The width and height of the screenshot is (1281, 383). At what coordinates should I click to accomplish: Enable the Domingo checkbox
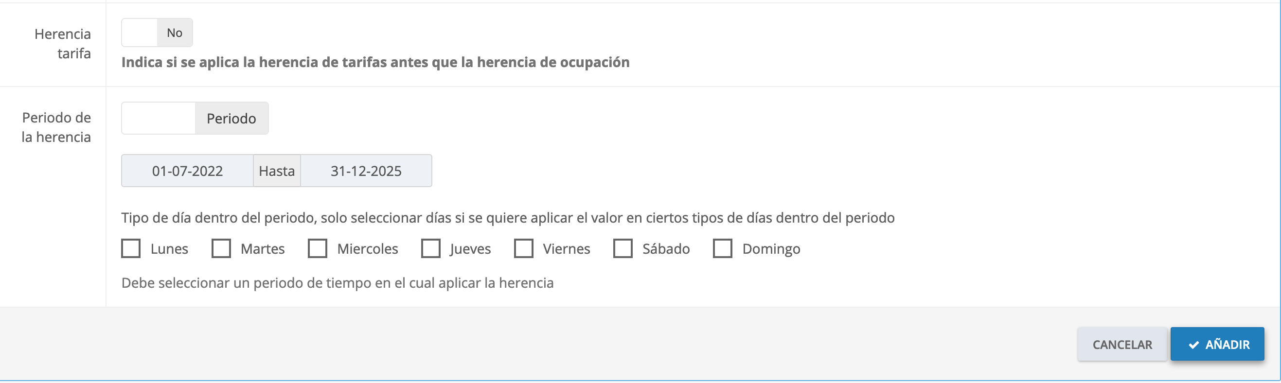[x=723, y=248]
